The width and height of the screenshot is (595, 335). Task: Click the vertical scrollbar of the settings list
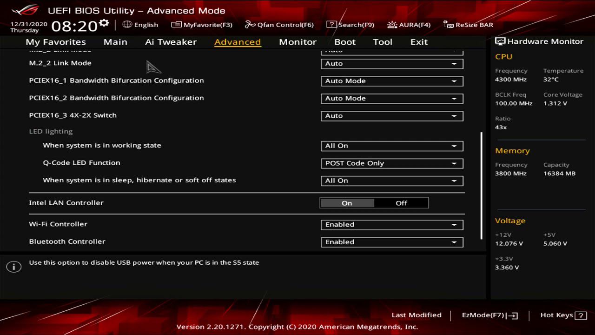coord(481,185)
